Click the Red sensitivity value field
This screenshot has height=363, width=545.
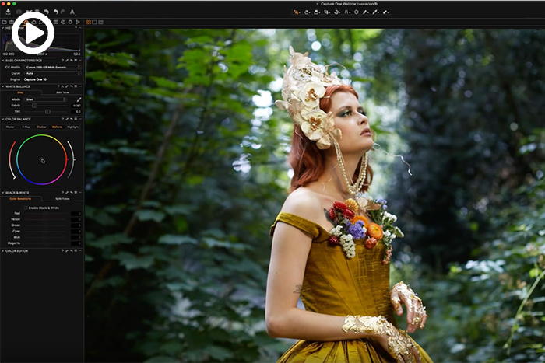(76, 214)
